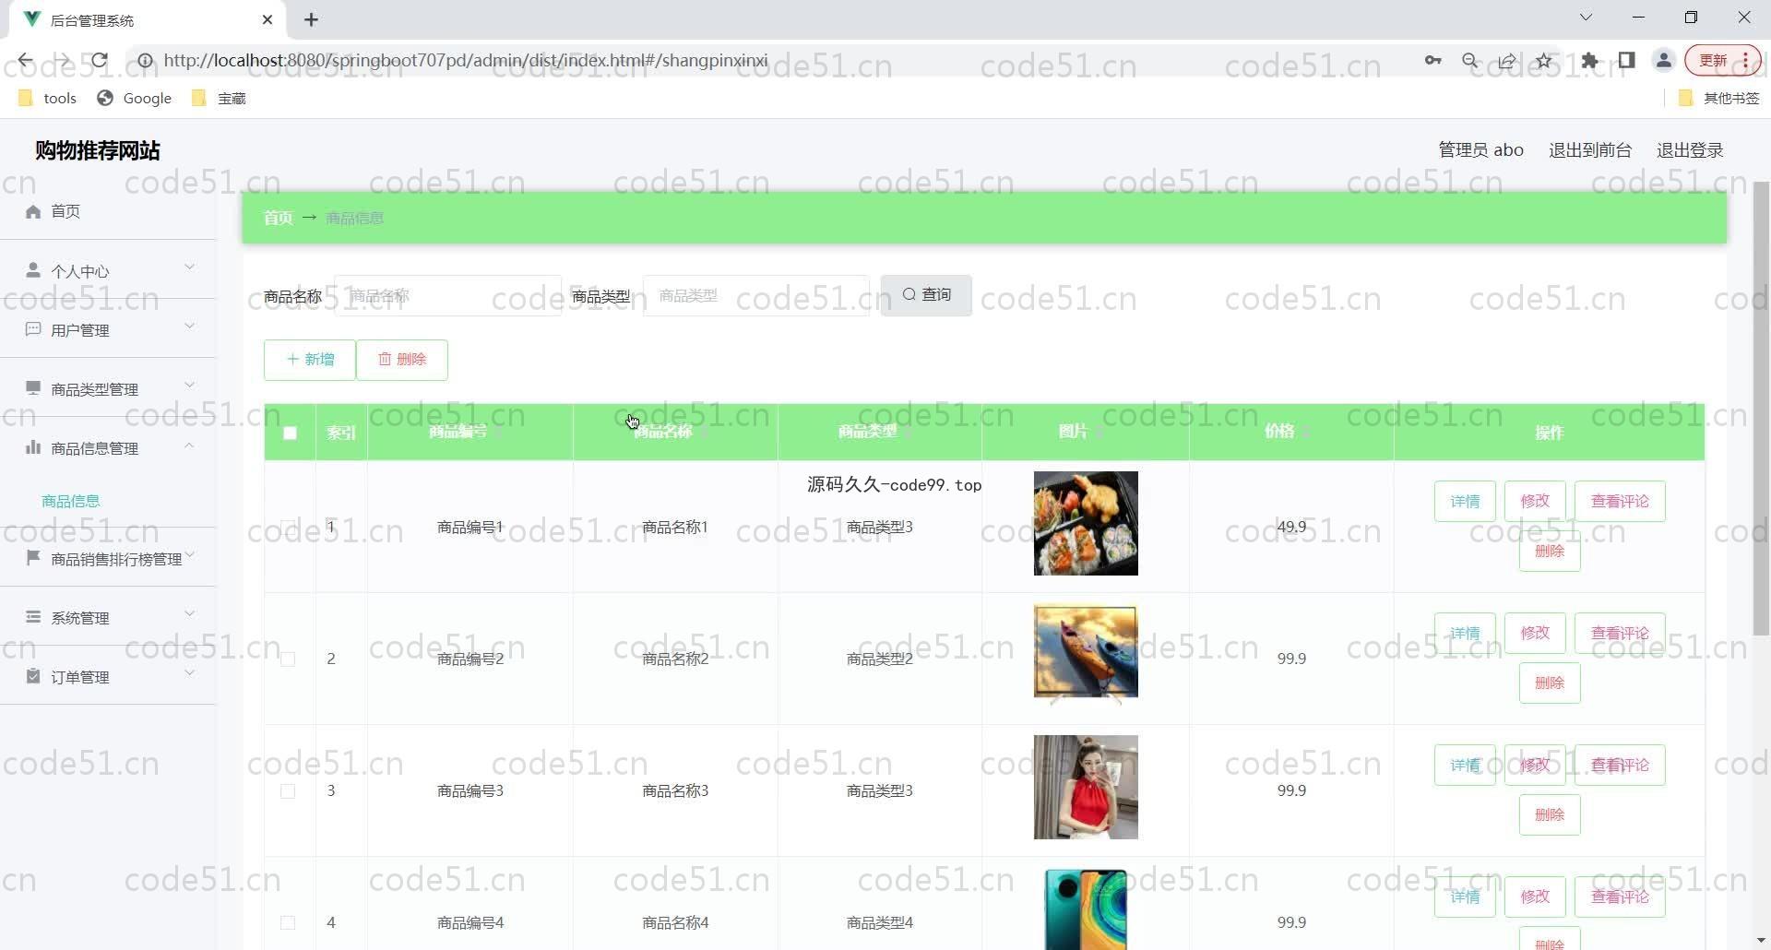Open the browser profile avatar icon
This screenshot has width=1771, height=950.
click(1664, 61)
